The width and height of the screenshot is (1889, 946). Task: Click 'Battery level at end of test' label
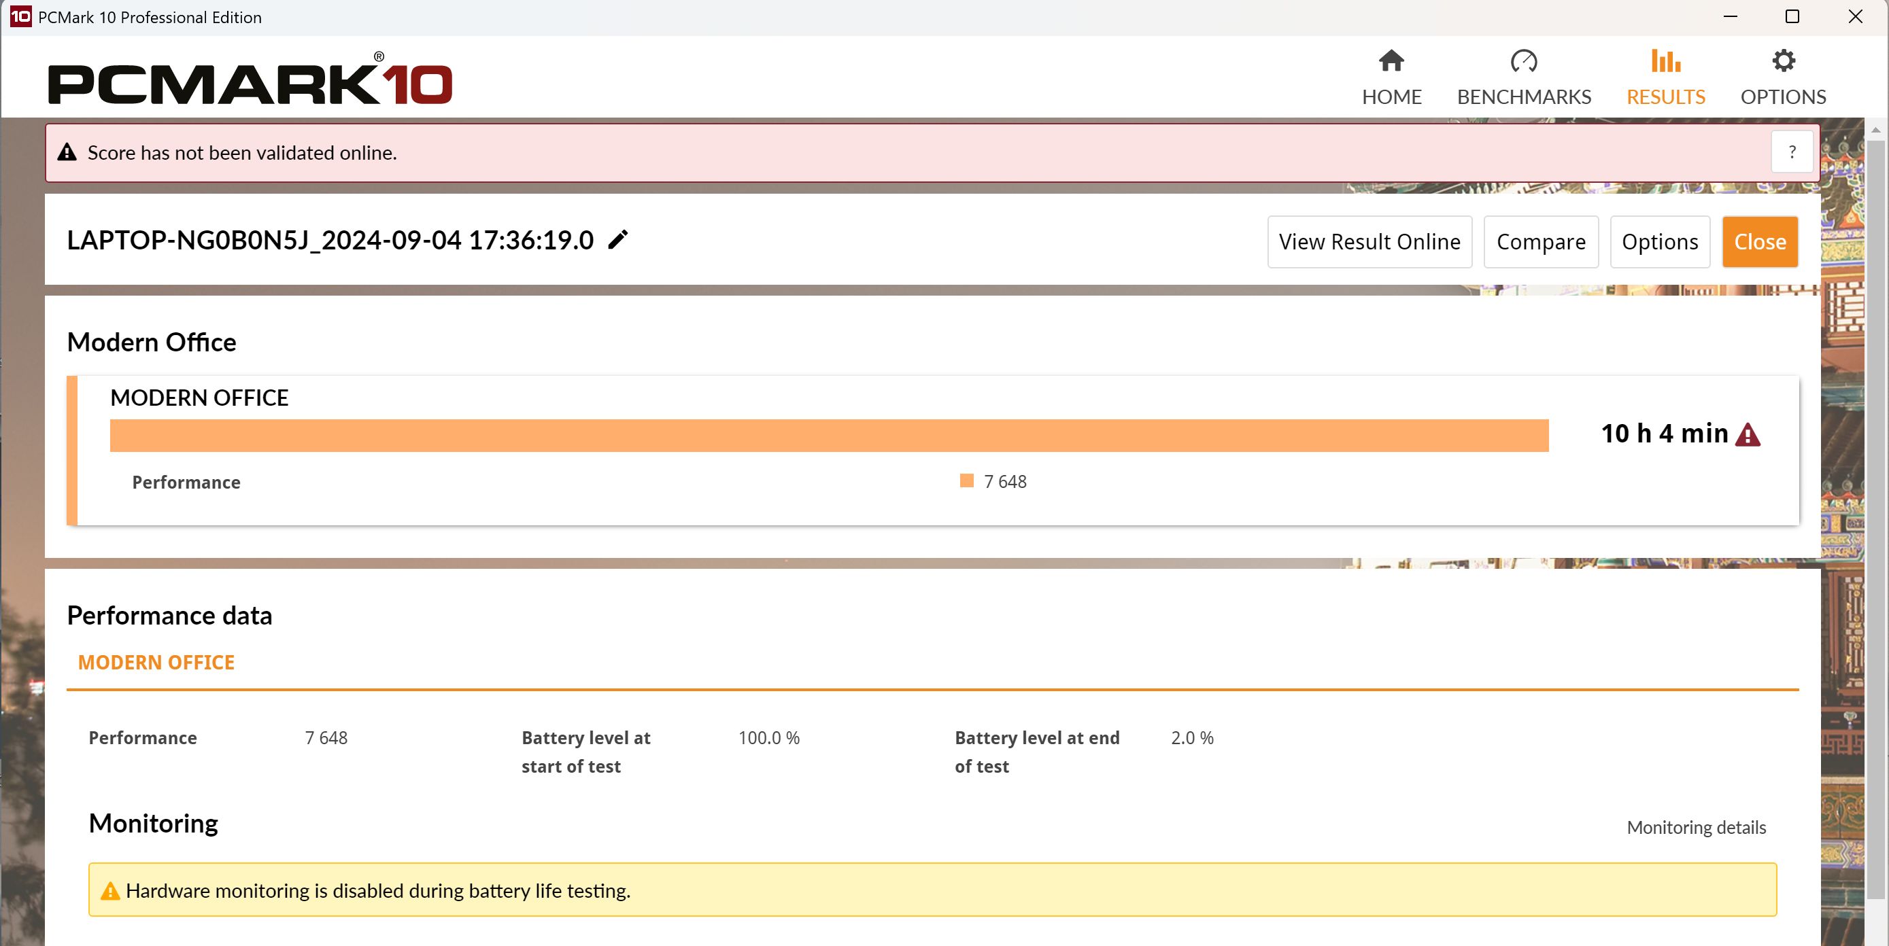1037,752
